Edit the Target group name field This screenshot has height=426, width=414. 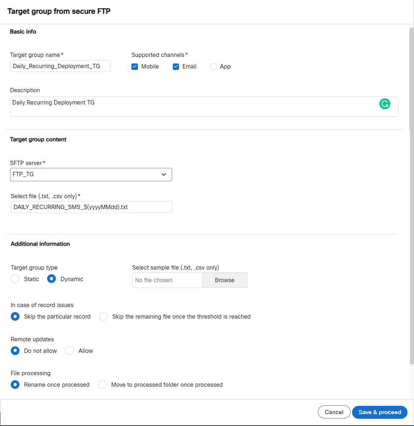tap(60, 66)
